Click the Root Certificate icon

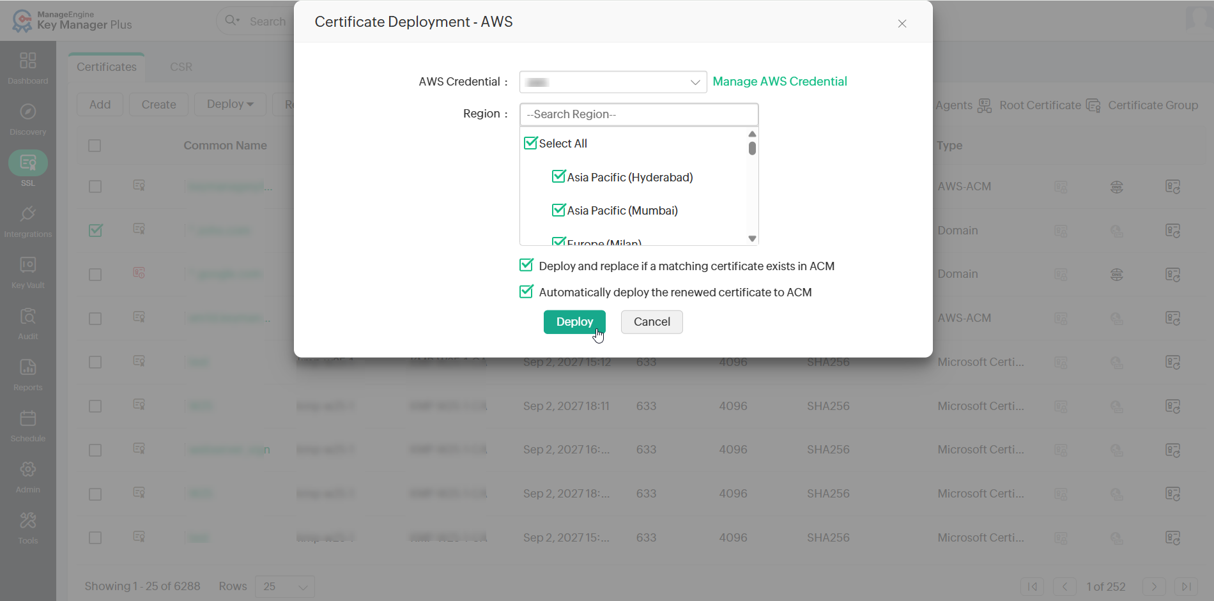[985, 105]
